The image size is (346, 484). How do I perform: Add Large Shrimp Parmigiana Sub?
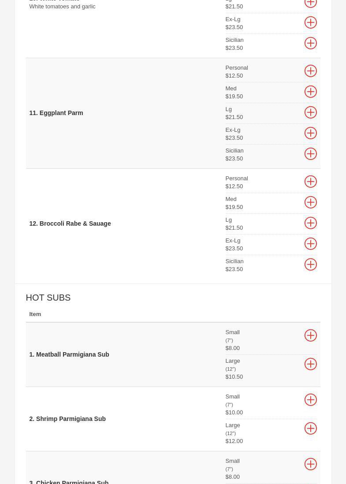click(x=310, y=428)
